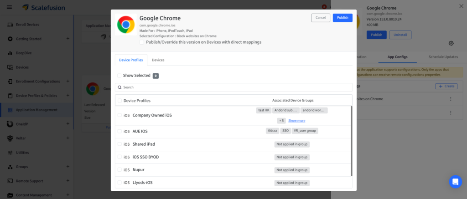Expand Getting Started with plus sign
This screenshot has height=199, width=467.
(x=67, y=39)
